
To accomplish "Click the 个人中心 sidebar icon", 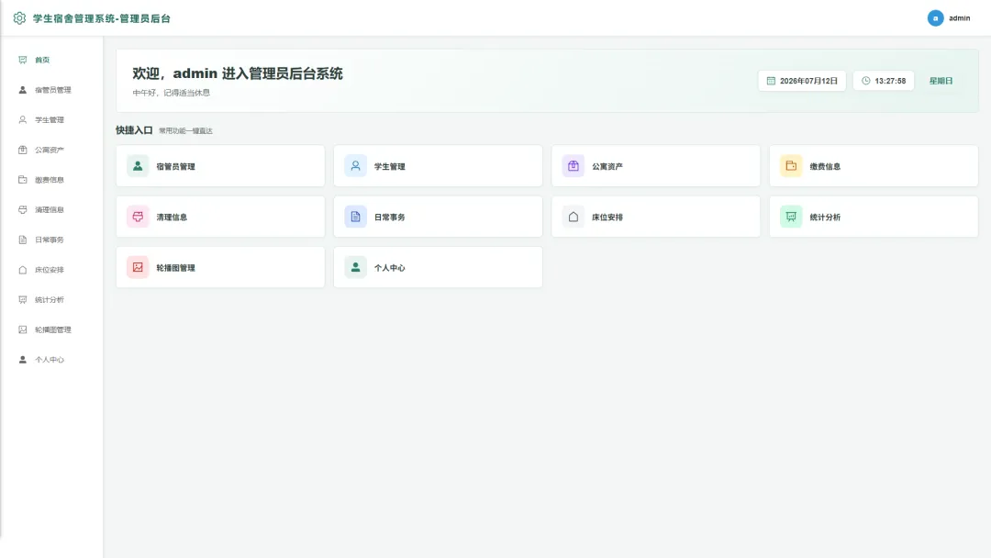I will click(x=23, y=360).
